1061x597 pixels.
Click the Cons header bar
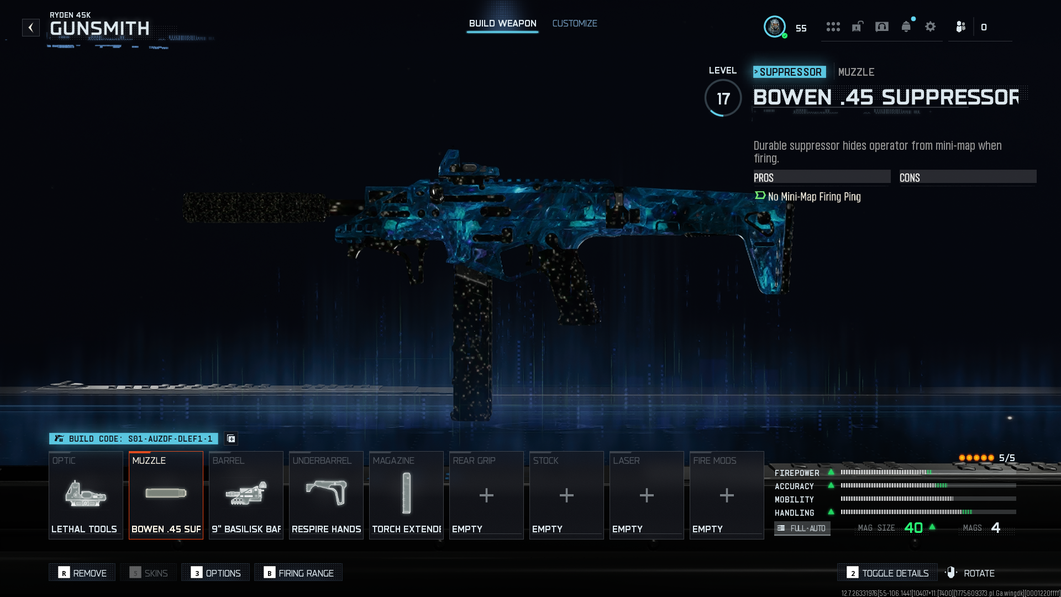point(968,177)
